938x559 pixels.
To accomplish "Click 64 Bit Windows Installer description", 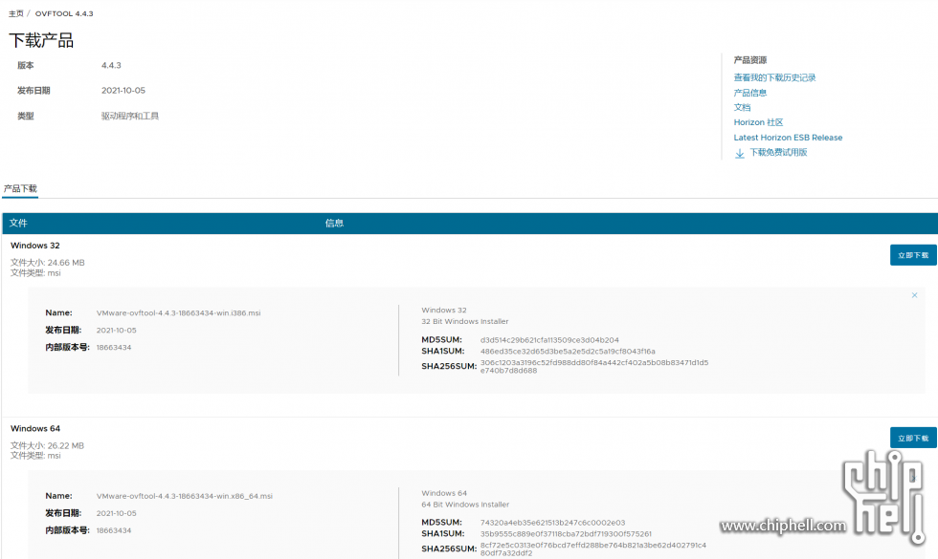I will coord(465,505).
